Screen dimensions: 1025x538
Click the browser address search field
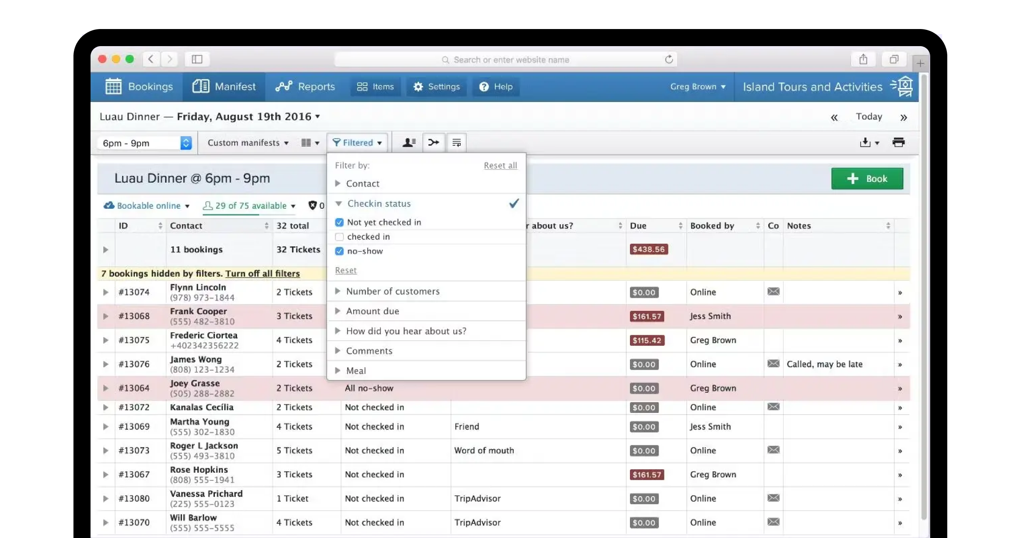pyautogui.click(x=511, y=60)
